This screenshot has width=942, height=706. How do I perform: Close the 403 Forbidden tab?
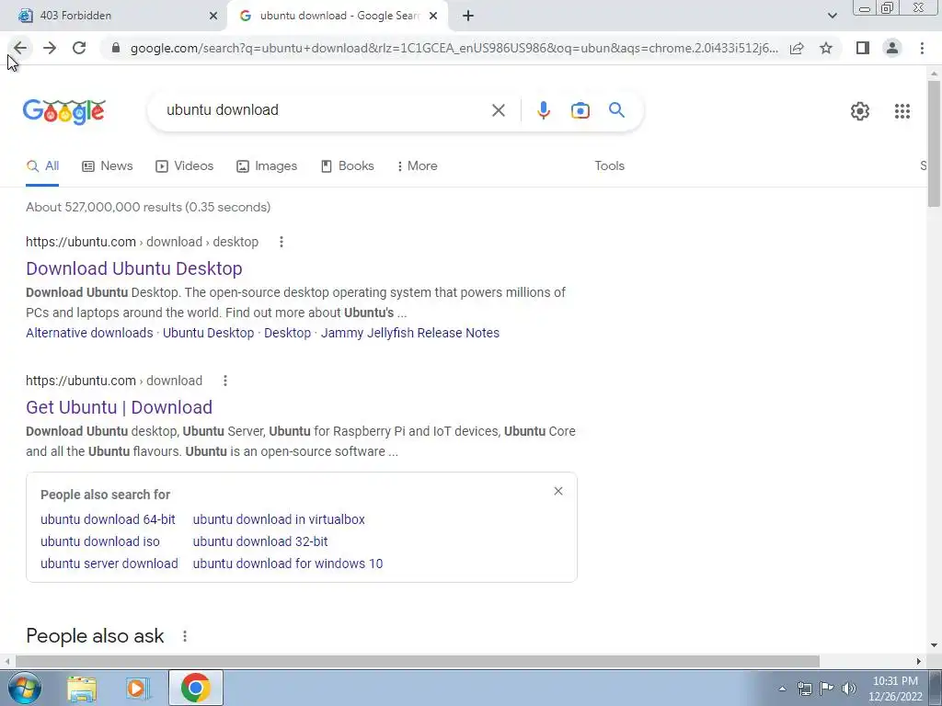[213, 17]
